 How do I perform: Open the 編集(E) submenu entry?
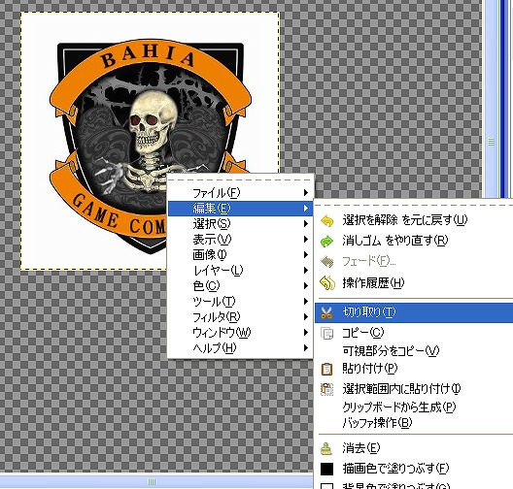click(240, 208)
